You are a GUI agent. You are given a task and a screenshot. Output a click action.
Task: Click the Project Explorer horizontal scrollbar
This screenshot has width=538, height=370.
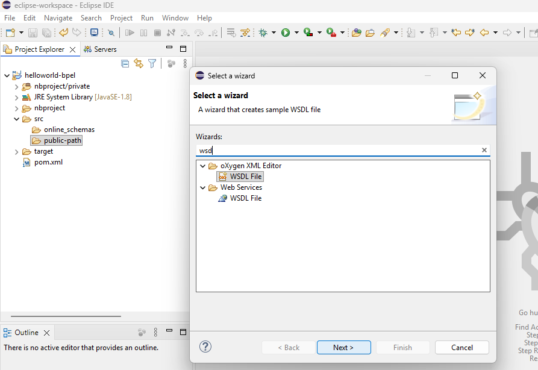click(x=66, y=316)
